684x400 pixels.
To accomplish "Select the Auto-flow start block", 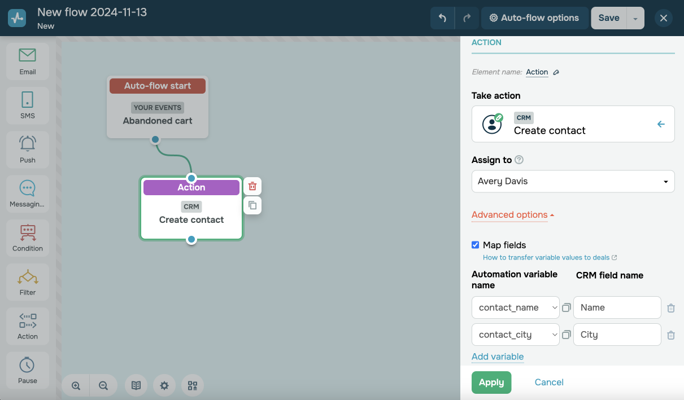I will [x=158, y=107].
